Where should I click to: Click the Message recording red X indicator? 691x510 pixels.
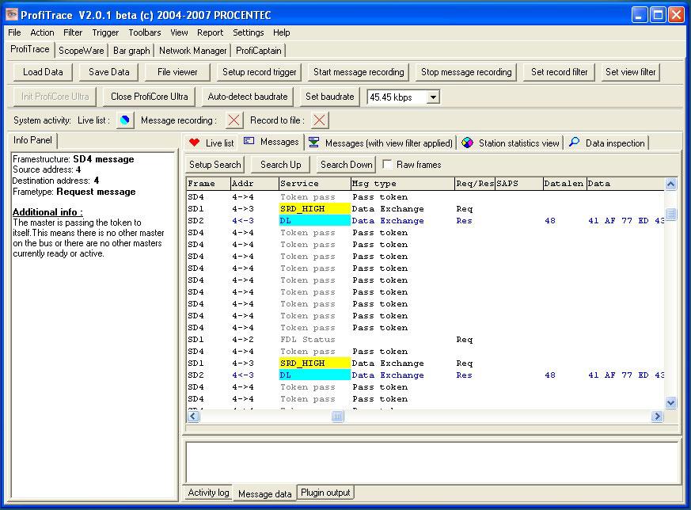[x=234, y=120]
